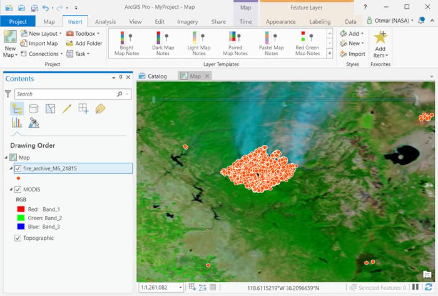Switch to List By Data Source view
The height and width of the screenshot is (296, 438).
pyautogui.click(x=33, y=109)
